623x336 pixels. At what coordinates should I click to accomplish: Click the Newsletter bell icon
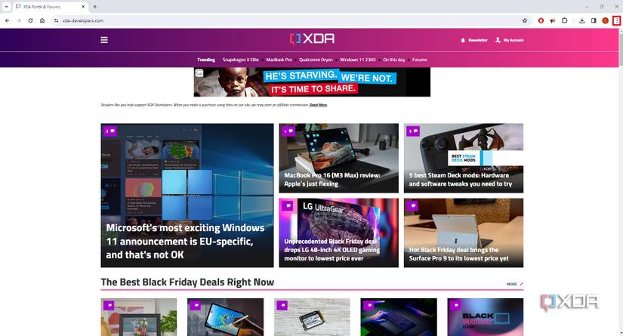[463, 40]
